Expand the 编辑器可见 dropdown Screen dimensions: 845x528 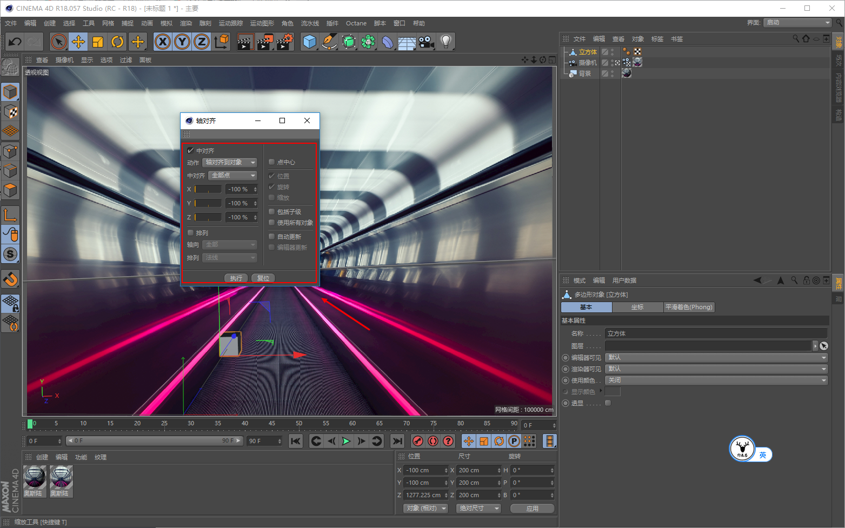point(716,358)
